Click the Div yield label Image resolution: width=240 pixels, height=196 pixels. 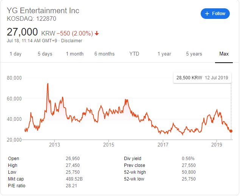[133, 159]
